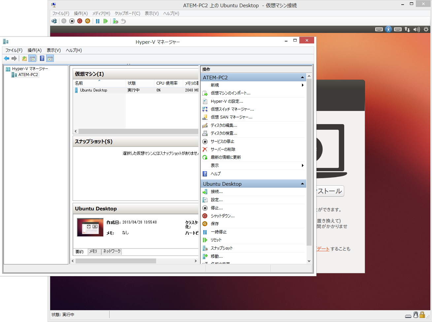This screenshot has height=322, width=432.
Task: Toggle action pane visibility toolbar button
Action: coord(50,59)
